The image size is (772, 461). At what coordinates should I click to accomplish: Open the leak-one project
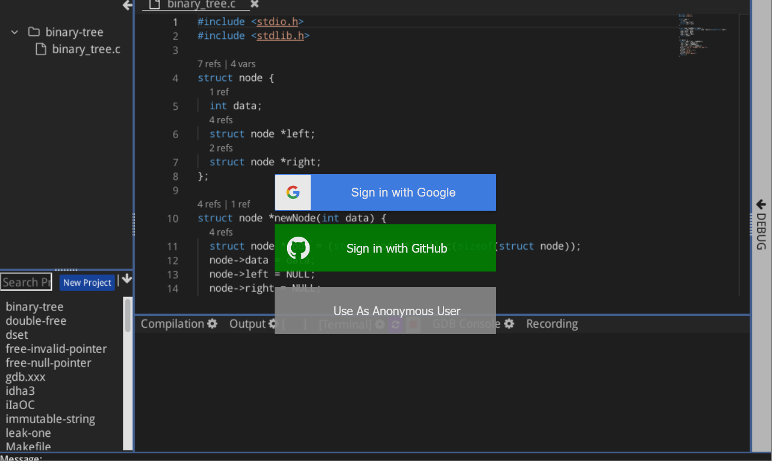click(x=28, y=433)
